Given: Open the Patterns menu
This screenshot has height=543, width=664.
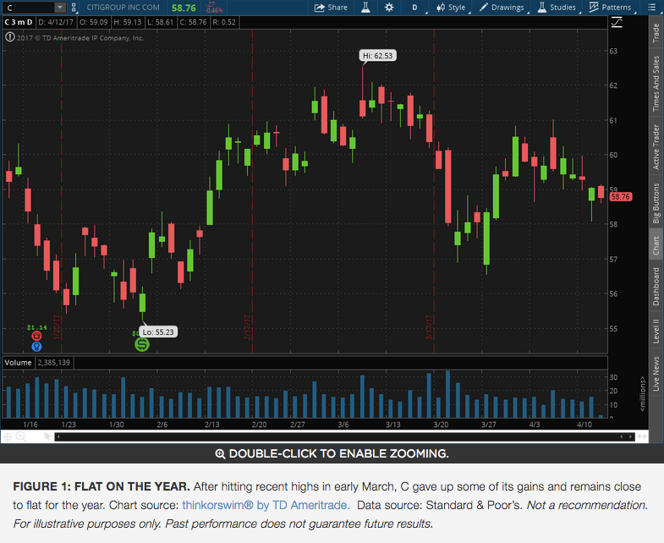Looking at the screenshot, I should pyautogui.click(x=610, y=8).
